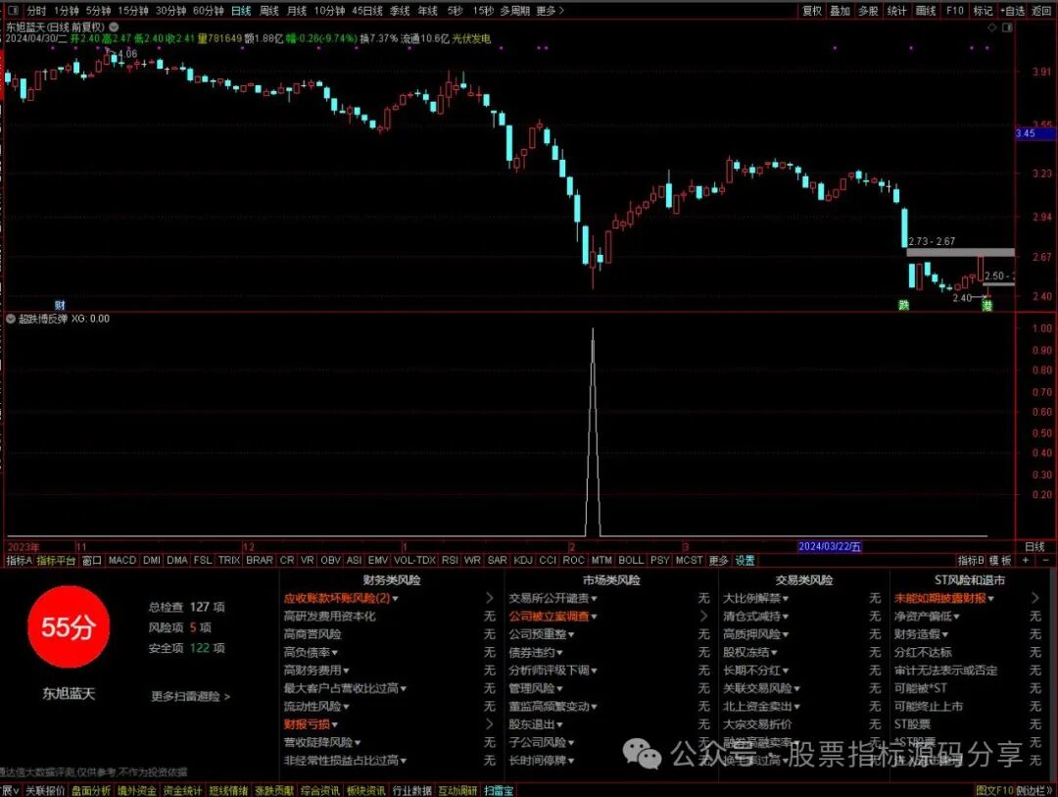Screen dimensions: 1058x797
Task: Click the green 港 marker at chart bottom right
Action: [x=987, y=305]
